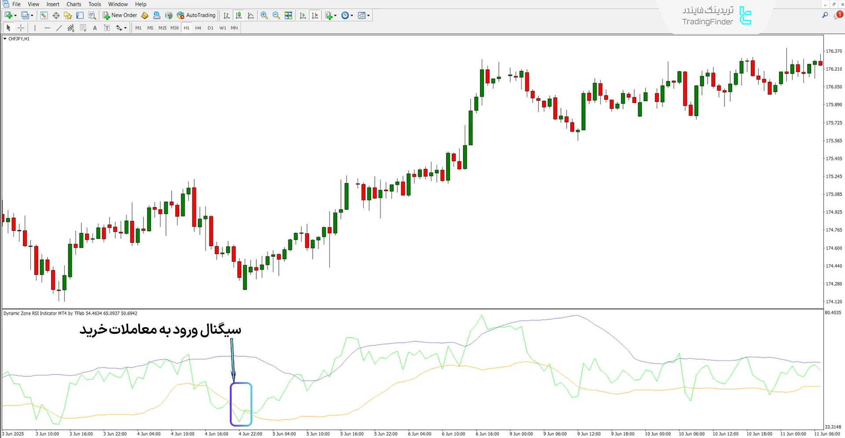Open the Charts menu

[x=74, y=4]
